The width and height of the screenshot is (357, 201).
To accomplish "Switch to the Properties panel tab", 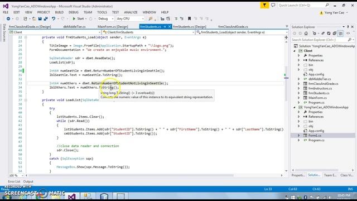I will point(298,175).
